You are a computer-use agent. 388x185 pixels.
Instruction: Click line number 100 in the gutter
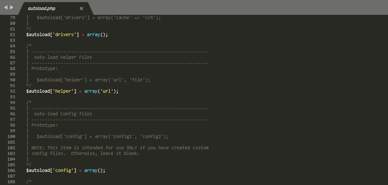(x=11, y=137)
